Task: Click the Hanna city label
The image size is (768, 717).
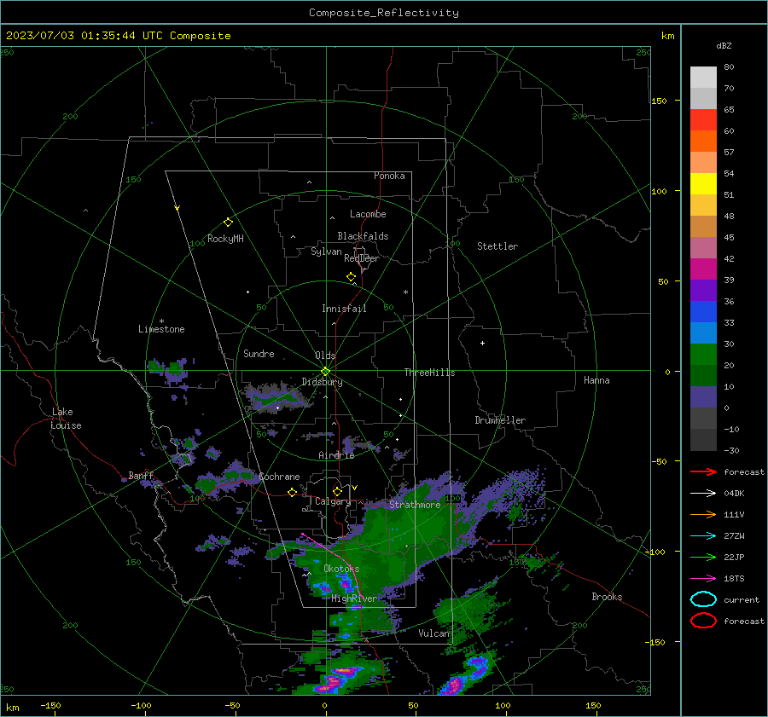Action: click(596, 380)
